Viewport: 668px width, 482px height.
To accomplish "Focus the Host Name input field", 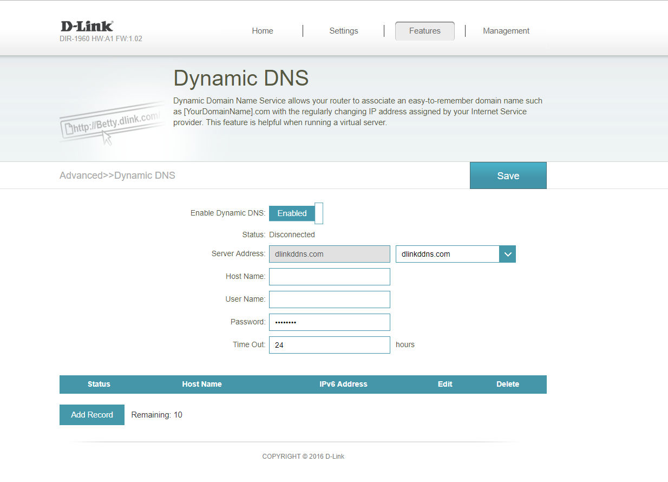I will (x=330, y=277).
